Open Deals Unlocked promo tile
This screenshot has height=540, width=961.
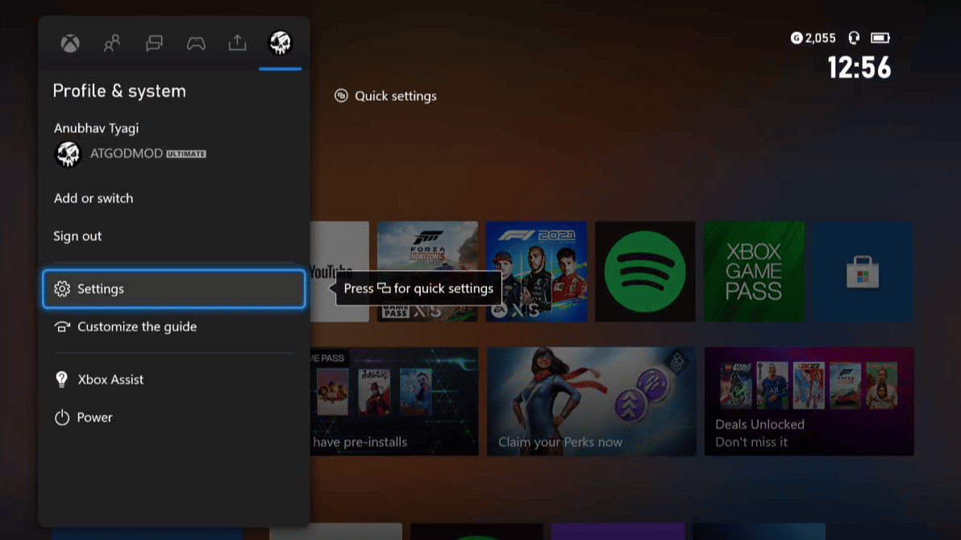[x=809, y=401]
